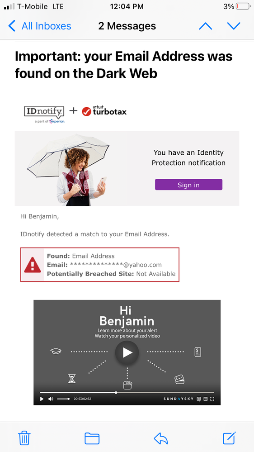
Task: Enter fullscreen mode on the video
Action: click(x=212, y=399)
